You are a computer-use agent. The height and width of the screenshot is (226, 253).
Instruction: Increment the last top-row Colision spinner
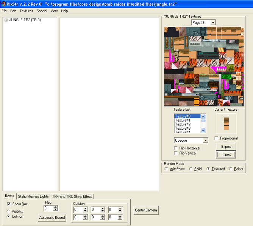coord(120,209)
